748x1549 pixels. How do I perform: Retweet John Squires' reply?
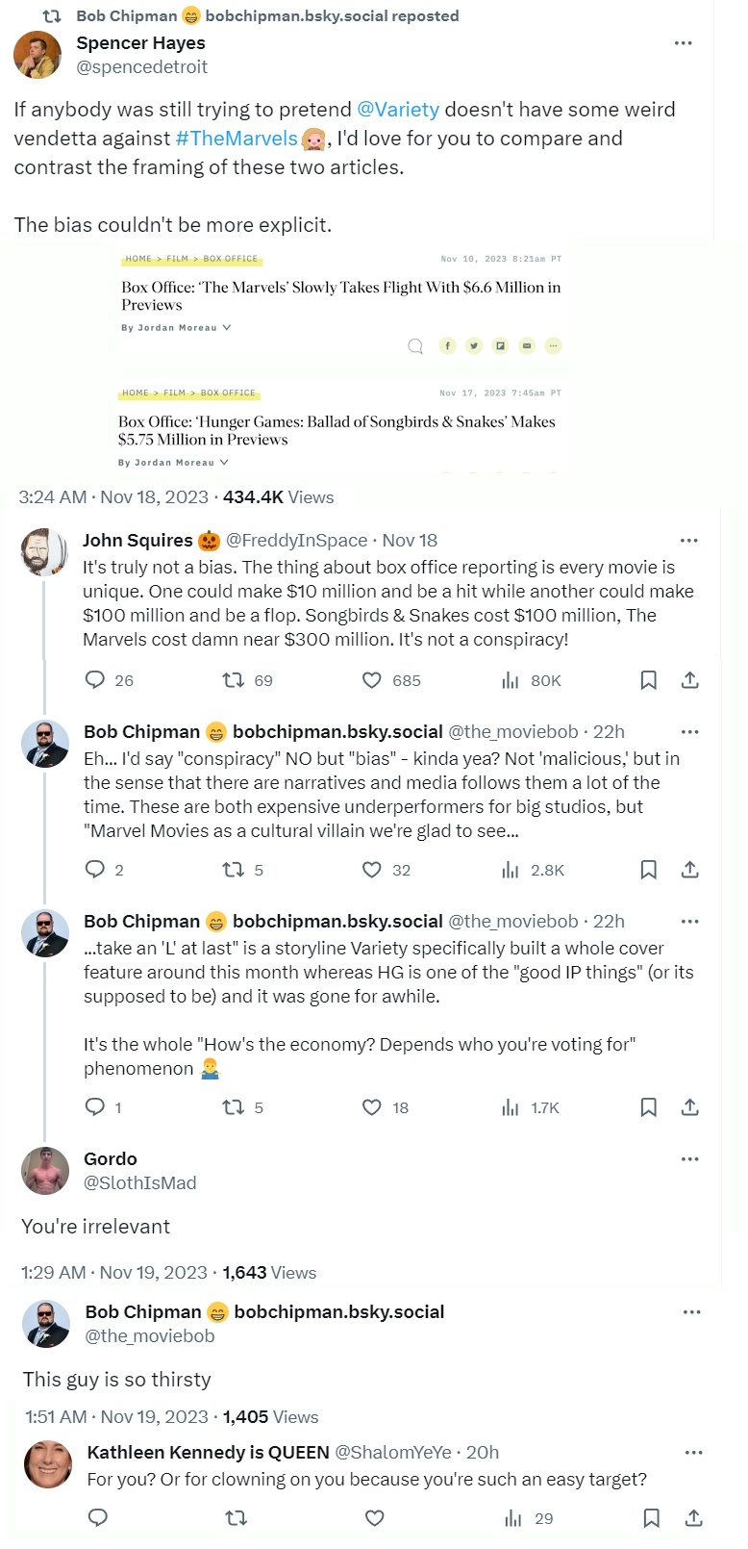click(x=234, y=680)
